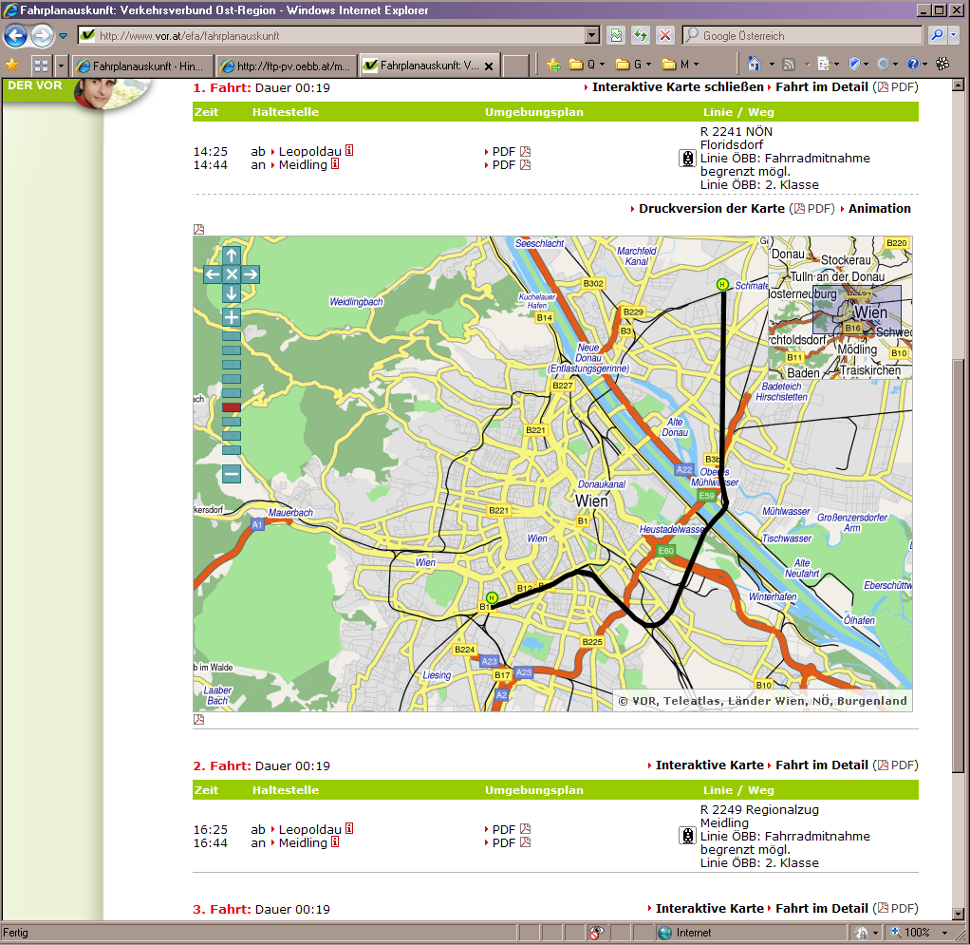Open the search provider dropdown arrow
Screen dimensions: 970x945
click(x=952, y=36)
